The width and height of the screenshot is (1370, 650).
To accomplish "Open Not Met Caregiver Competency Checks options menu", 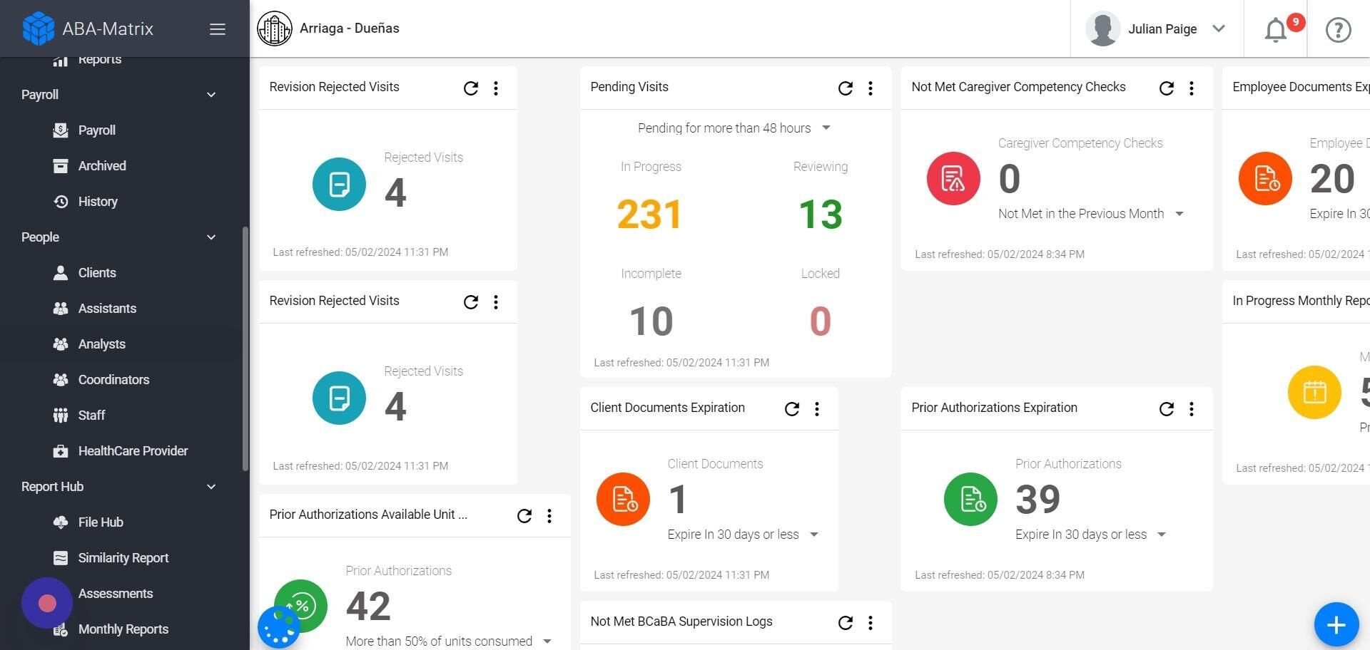I will (1192, 88).
